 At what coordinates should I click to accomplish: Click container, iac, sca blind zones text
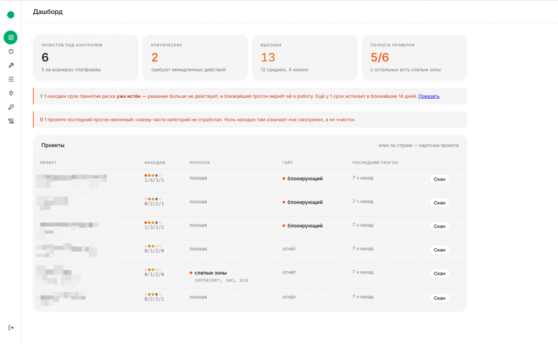tap(221, 280)
